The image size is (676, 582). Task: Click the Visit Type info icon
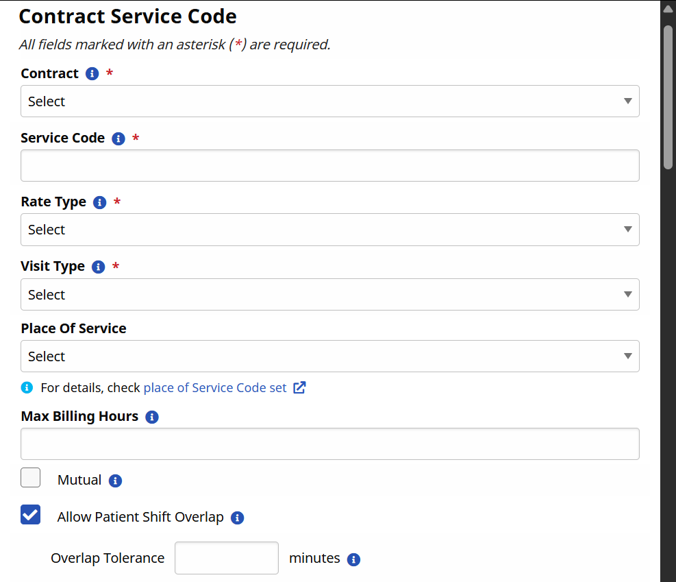[x=99, y=267]
